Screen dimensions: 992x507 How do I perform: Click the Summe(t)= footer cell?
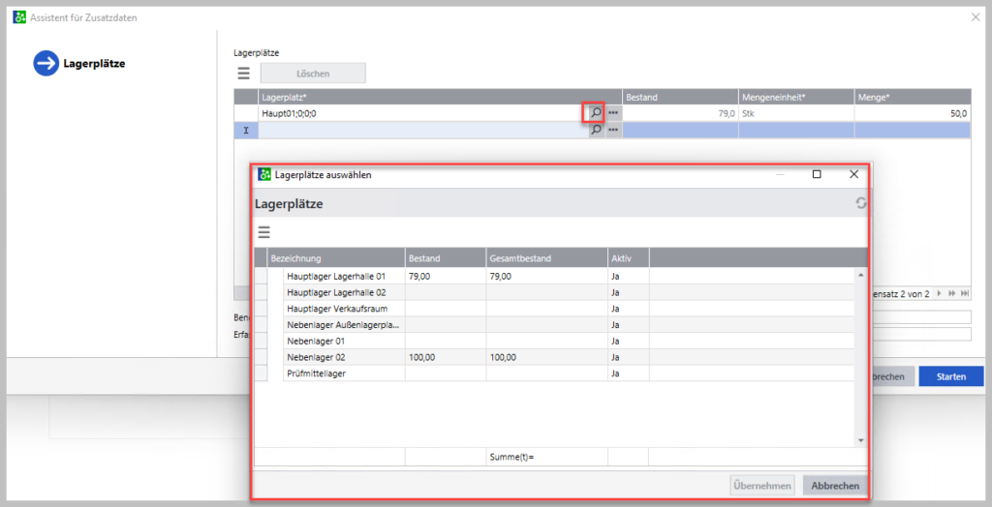coord(546,456)
